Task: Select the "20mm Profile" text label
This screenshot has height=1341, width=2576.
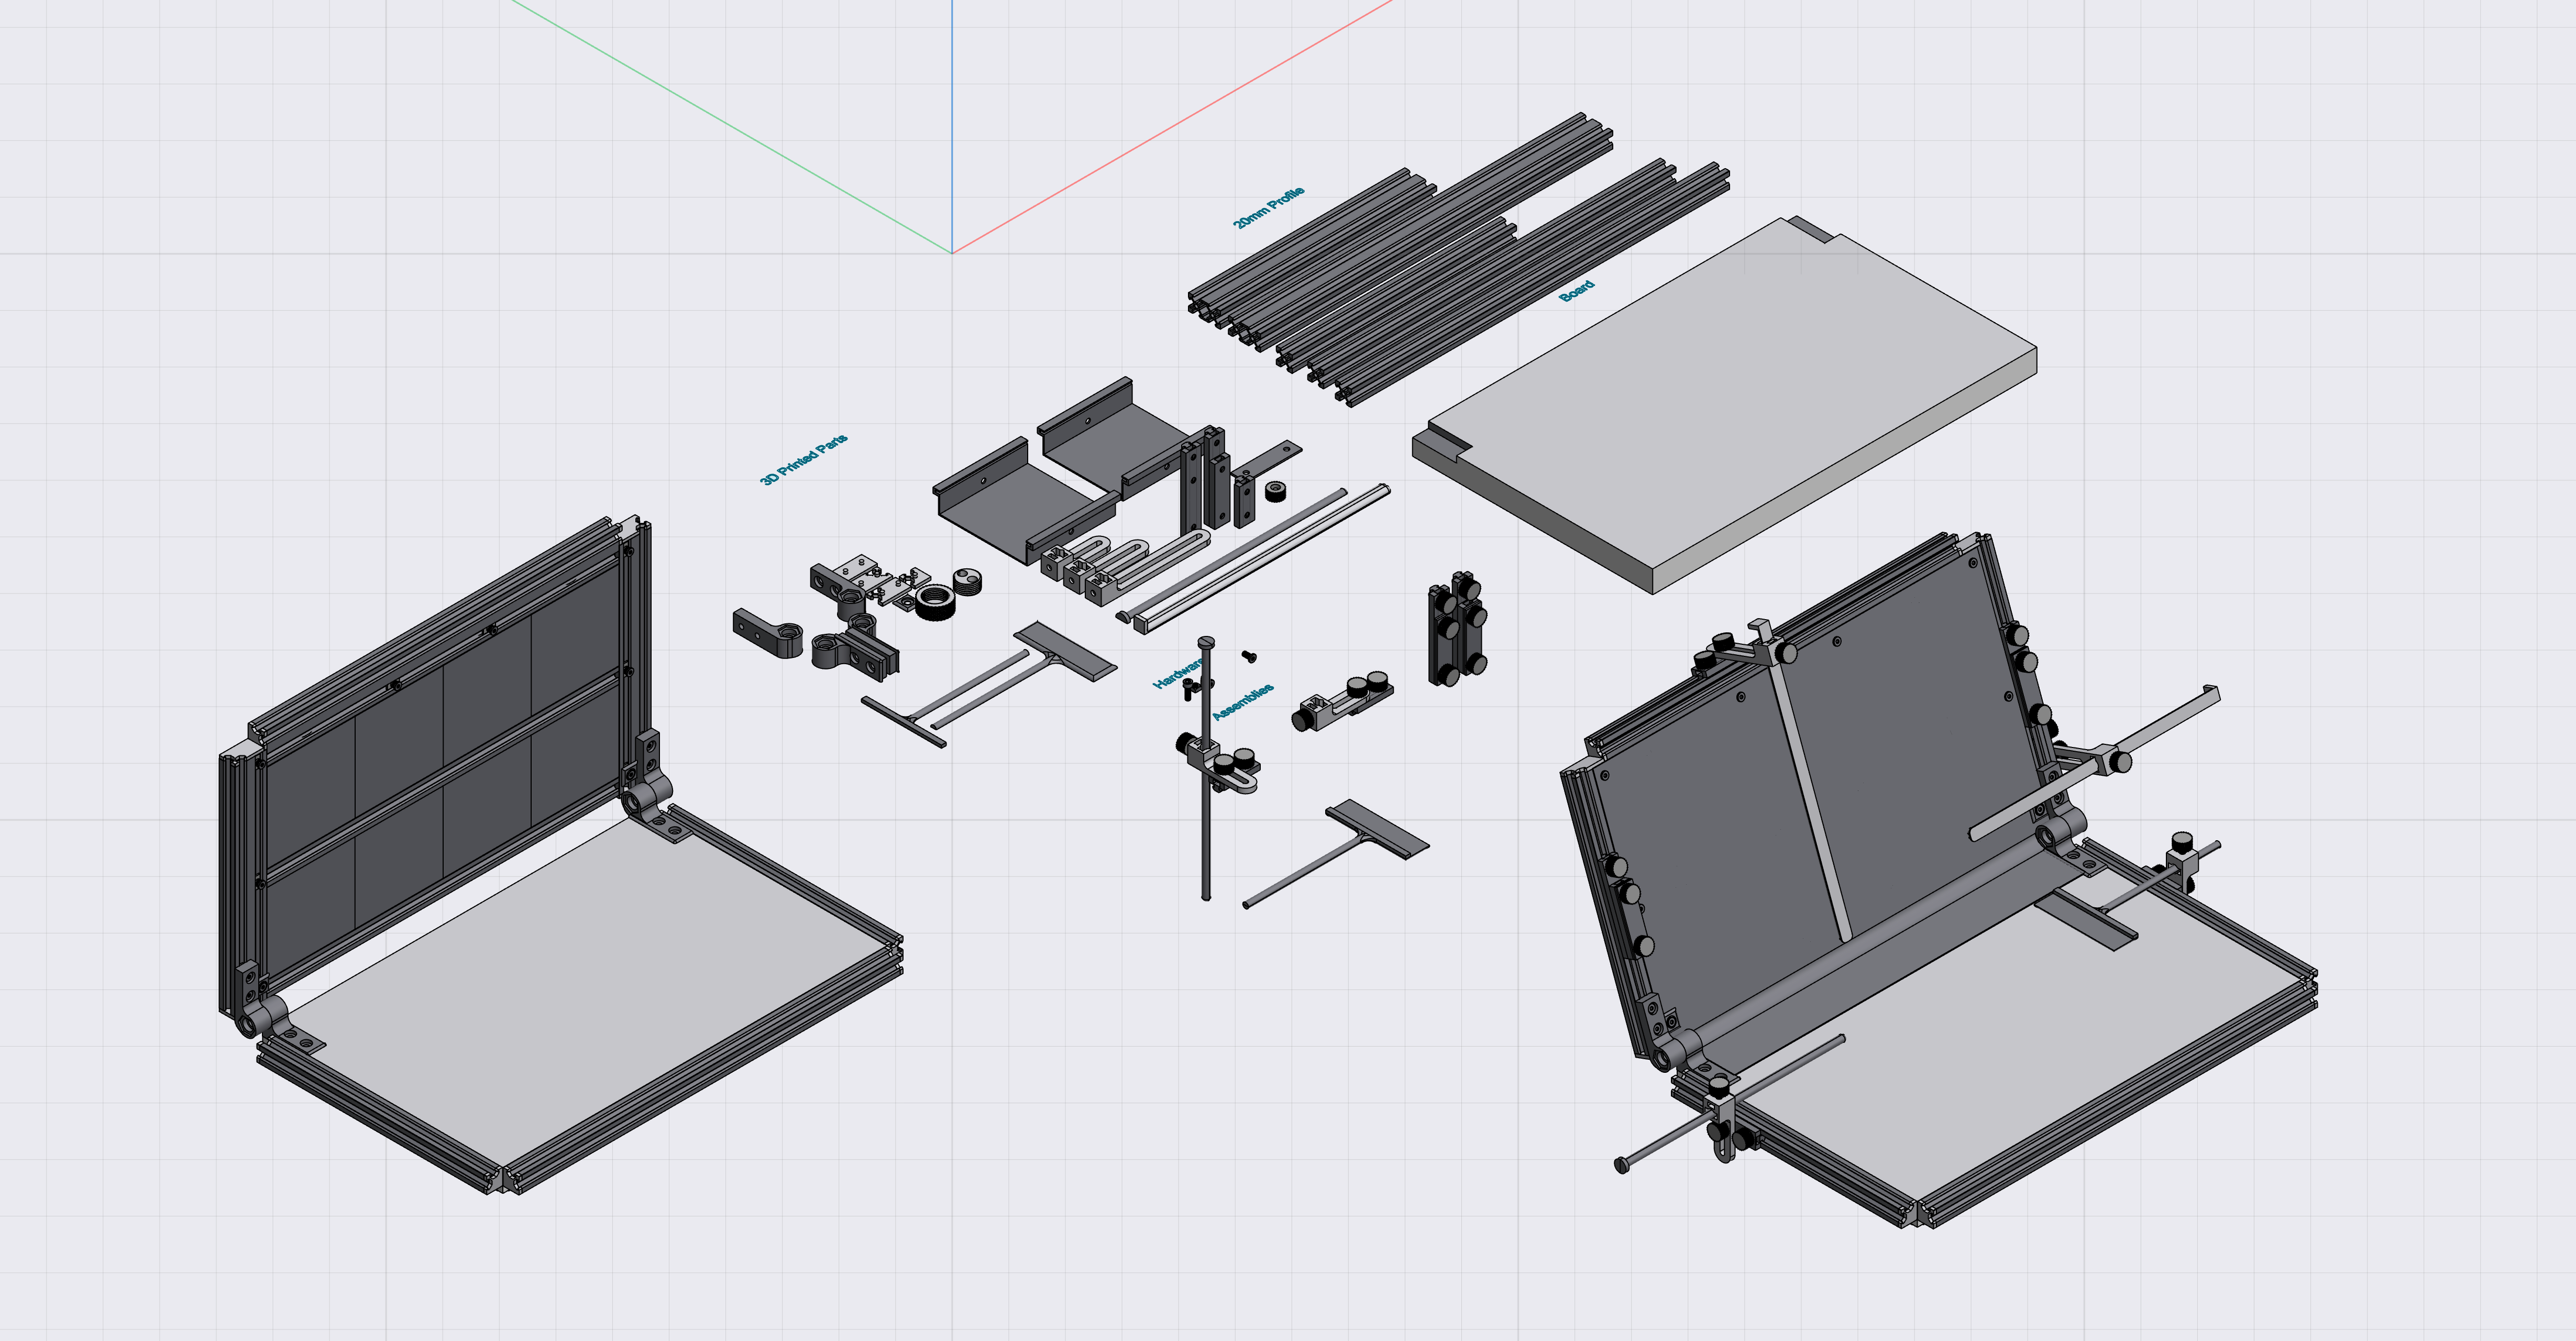Action: pyautogui.click(x=1268, y=207)
